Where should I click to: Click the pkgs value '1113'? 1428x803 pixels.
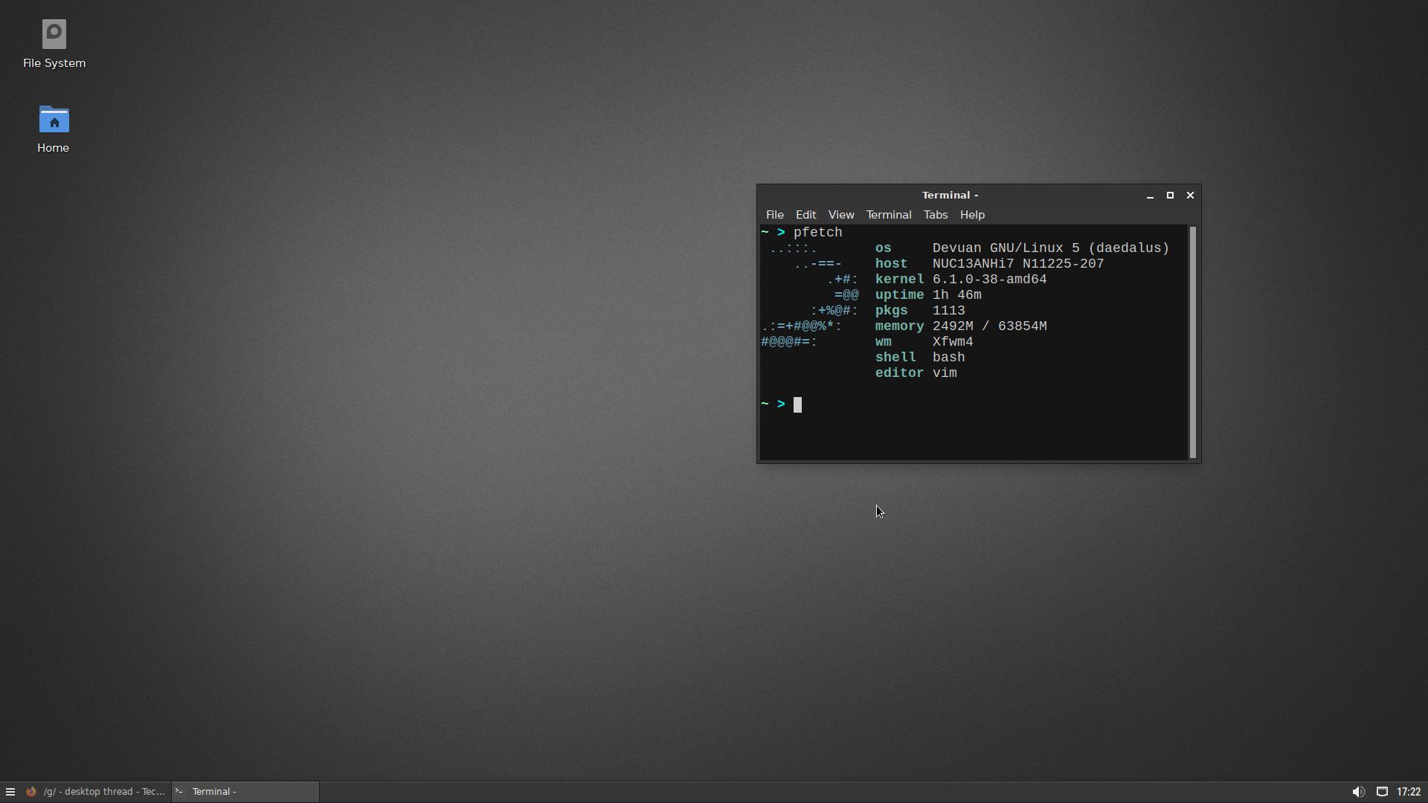pos(948,311)
